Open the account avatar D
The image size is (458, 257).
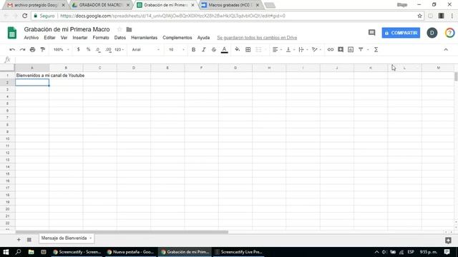pos(432,33)
